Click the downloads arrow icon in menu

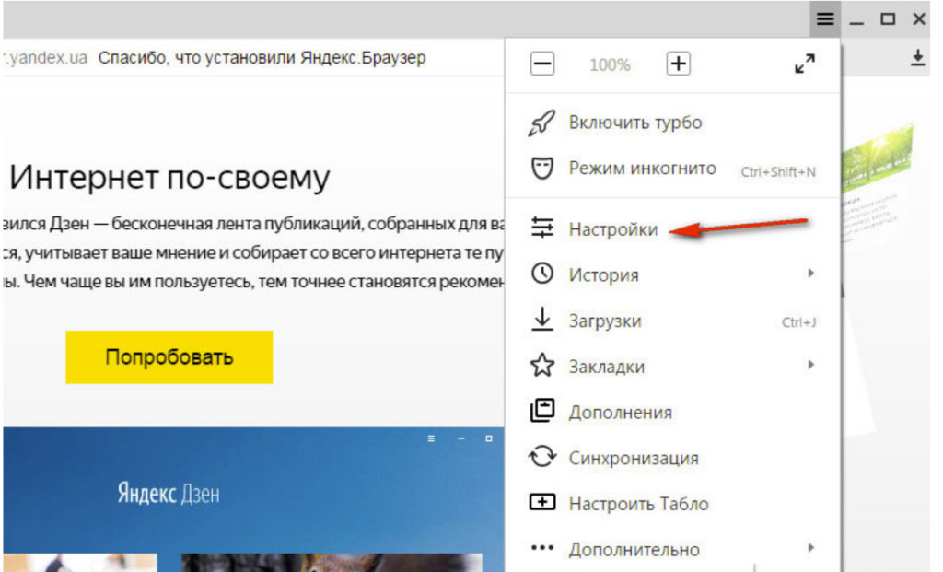tap(541, 320)
